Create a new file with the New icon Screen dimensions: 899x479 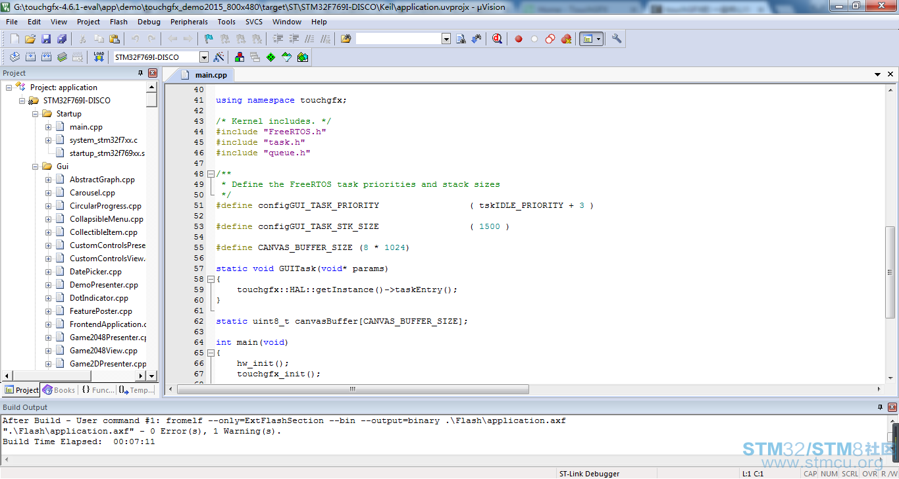click(x=14, y=39)
